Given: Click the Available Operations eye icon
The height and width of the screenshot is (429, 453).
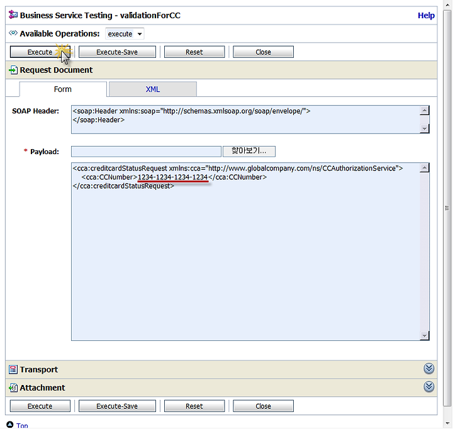Looking at the screenshot, I should point(13,33).
